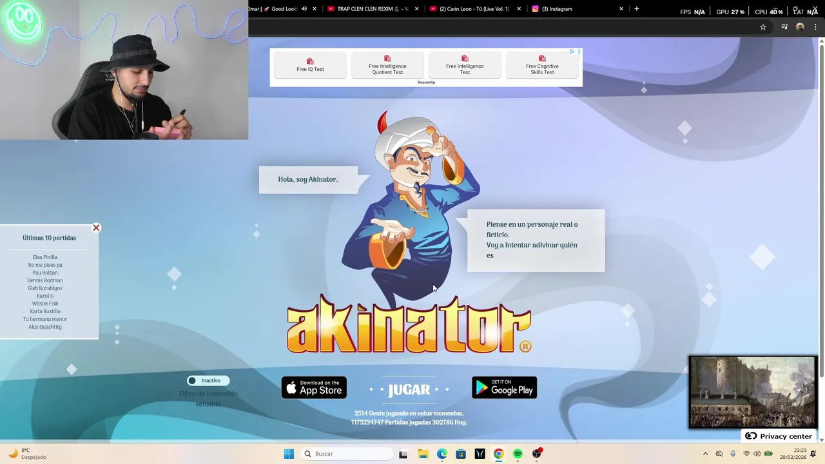Image resolution: width=825 pixels, height=464 pixels.
Task: Open File Explorer from the taskbar
Action: [x=423, y=454]
